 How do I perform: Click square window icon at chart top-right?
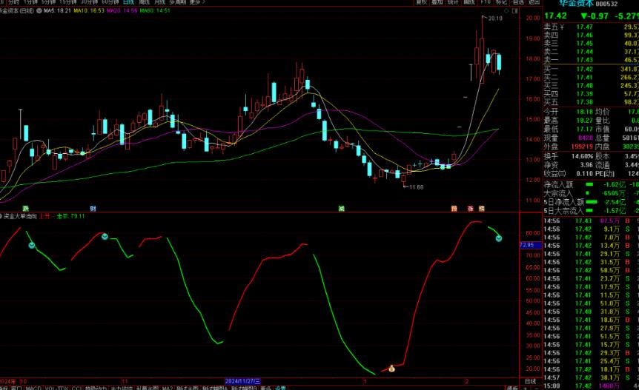(515, 11)
